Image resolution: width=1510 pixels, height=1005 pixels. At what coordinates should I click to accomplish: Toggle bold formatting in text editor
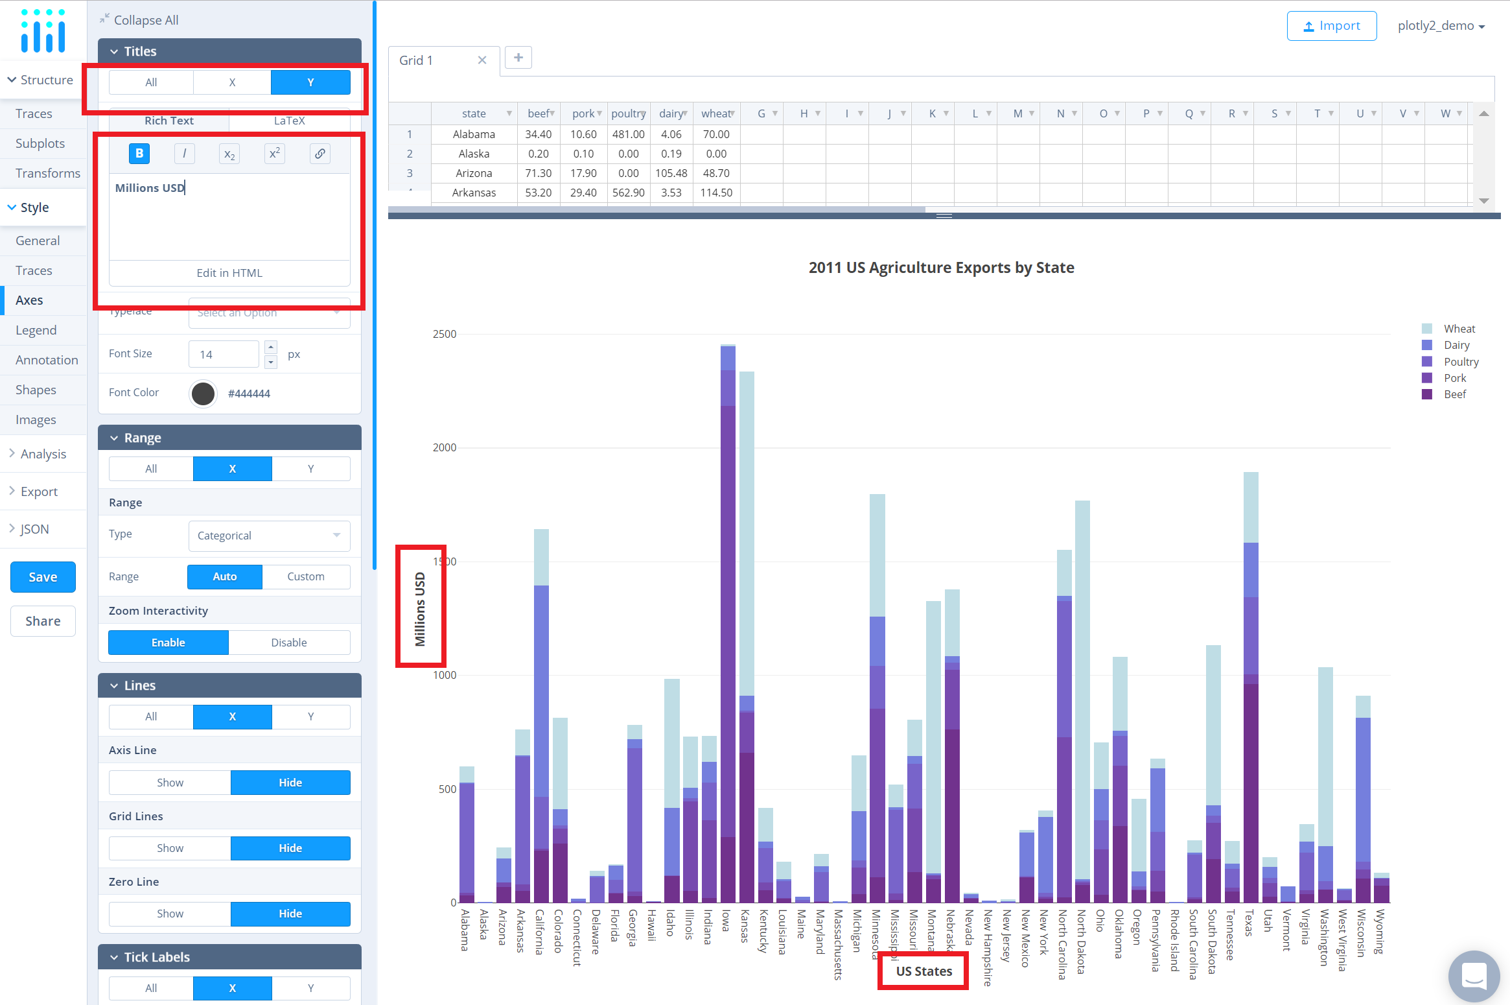click(x=139, y=154)
